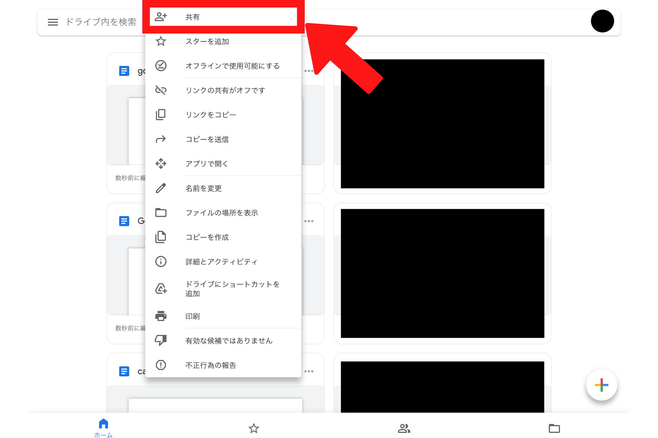Image resolution: width=658 pixels, height=438 pixels.
Task: Open the more options dots on the third file card
Action: (309, 371)
